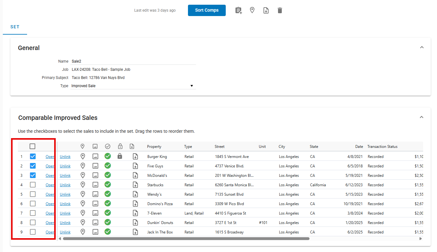
Task: Click the Name input field with Sale2
Action: click(x=133, y=61)
